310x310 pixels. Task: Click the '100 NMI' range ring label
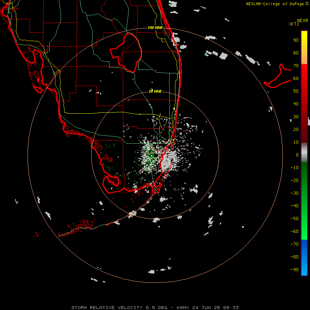click(x=155, y=28)
